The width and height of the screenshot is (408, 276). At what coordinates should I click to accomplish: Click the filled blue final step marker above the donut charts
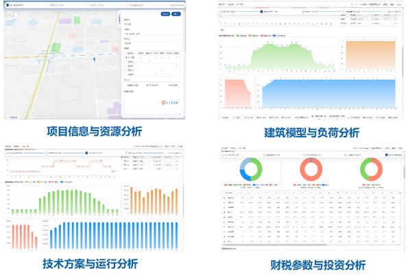(x=387, y=154)
